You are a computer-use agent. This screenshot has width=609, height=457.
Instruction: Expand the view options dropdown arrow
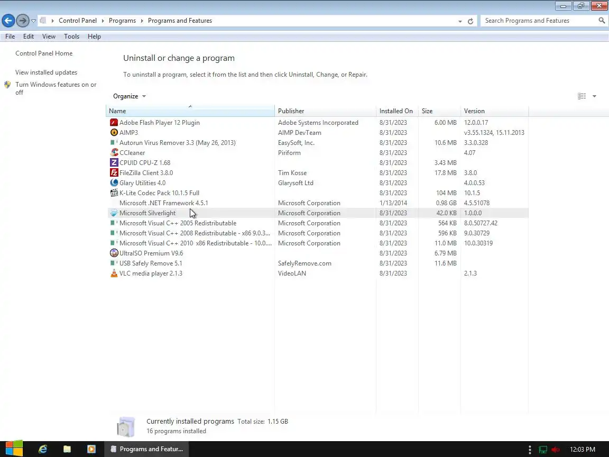click(x=594, y=96)
